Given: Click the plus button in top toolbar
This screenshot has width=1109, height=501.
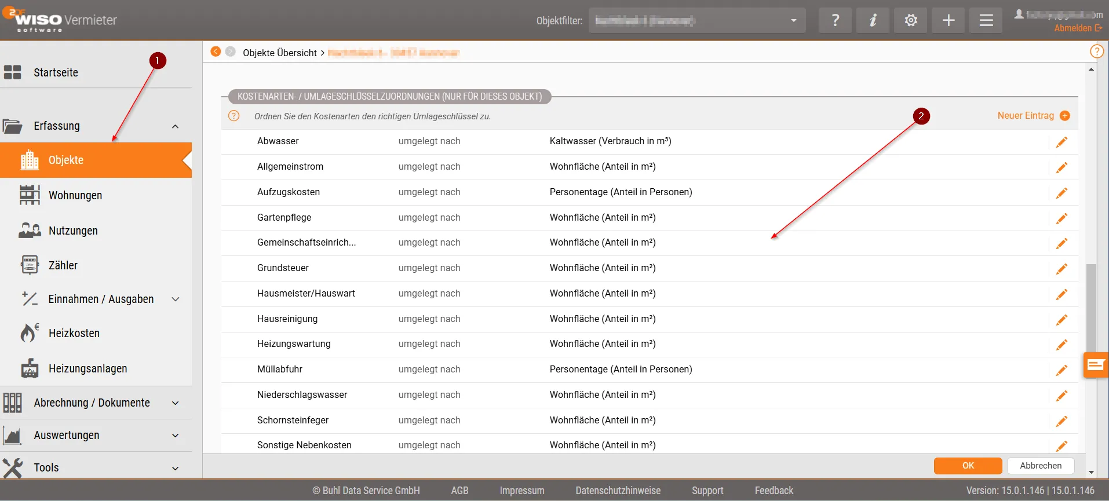Looking at the screenshot, I should 949,21.
